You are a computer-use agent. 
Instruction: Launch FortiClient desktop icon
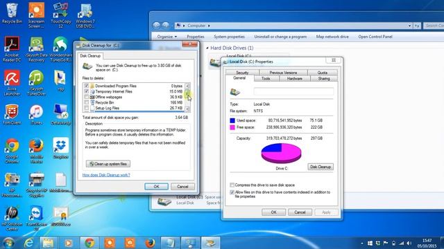(12, 114)
